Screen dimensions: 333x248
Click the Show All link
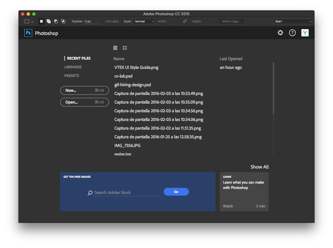tap(259, 167)
